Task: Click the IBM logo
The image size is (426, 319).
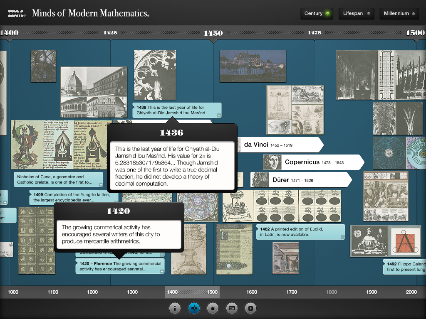Action: coord(17,13)
